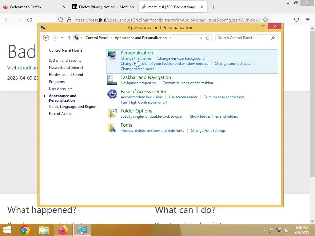Open Change Font Settings link

tap(208, 130)
